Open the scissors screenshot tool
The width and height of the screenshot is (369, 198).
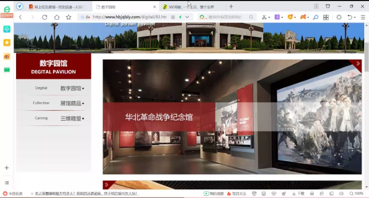[264, 17]
